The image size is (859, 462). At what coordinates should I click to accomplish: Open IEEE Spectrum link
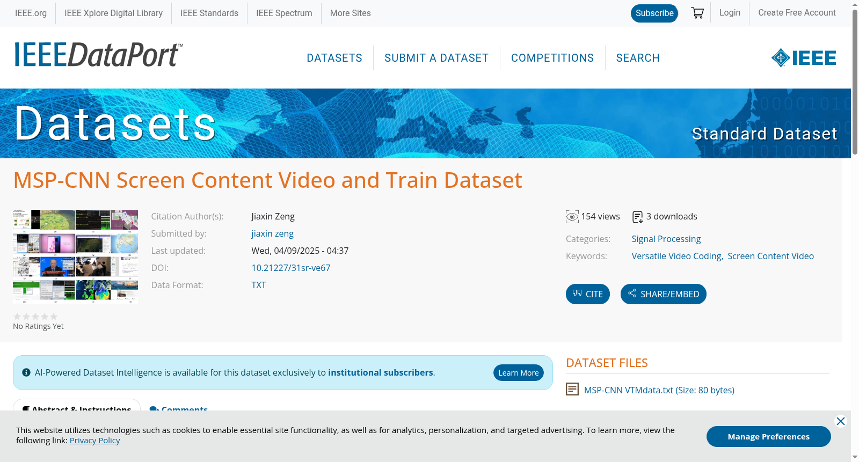pyautogui.click(x=284, y=13)
